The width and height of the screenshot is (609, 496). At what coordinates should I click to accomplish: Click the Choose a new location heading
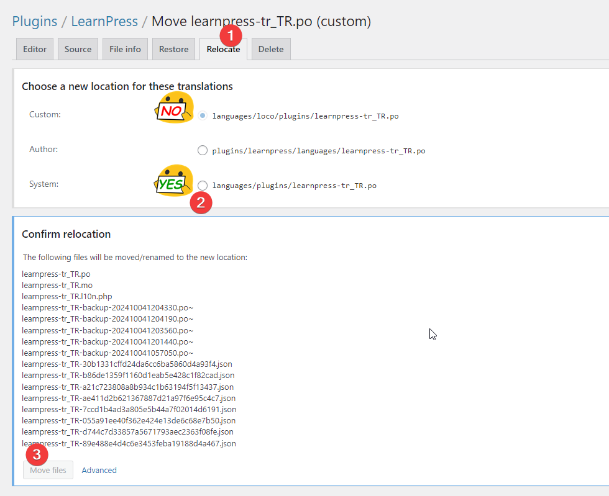[127, 86]
